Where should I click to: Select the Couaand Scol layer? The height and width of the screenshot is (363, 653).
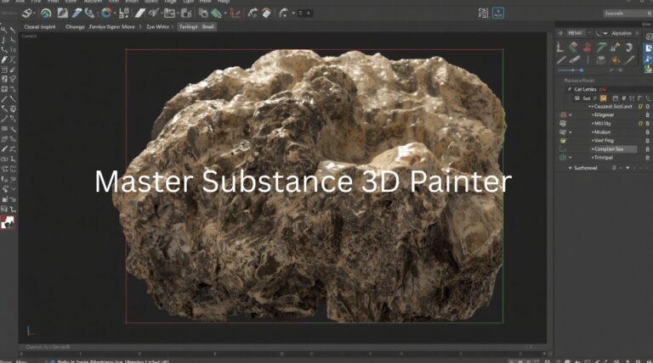pyautogui.click(x=611, y=106)
